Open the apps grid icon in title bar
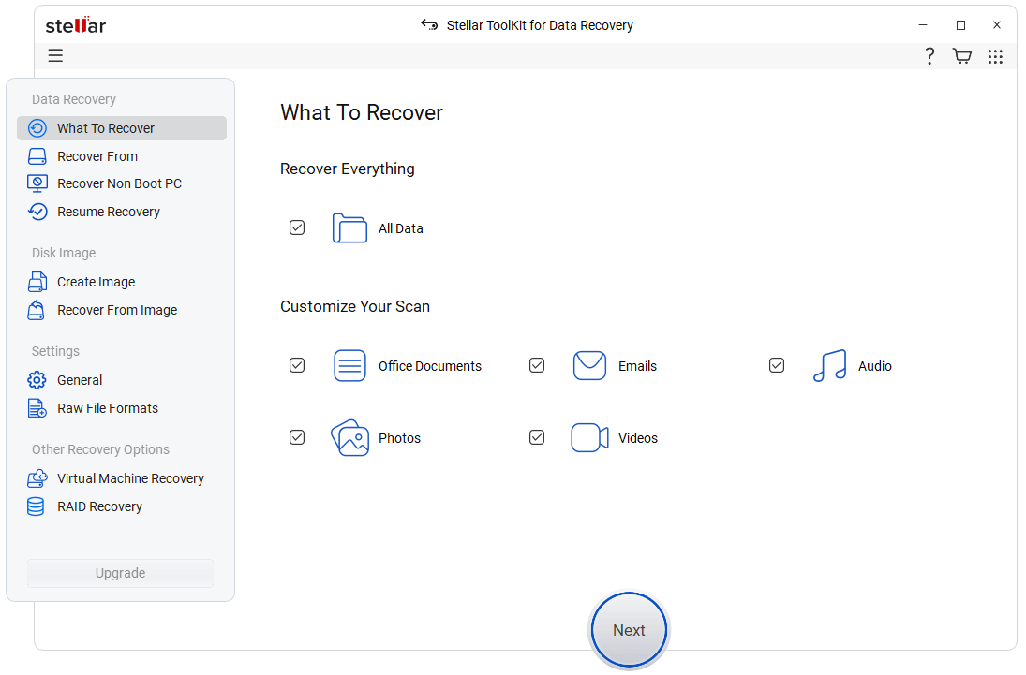The image size is (1026, 675). 995,56
